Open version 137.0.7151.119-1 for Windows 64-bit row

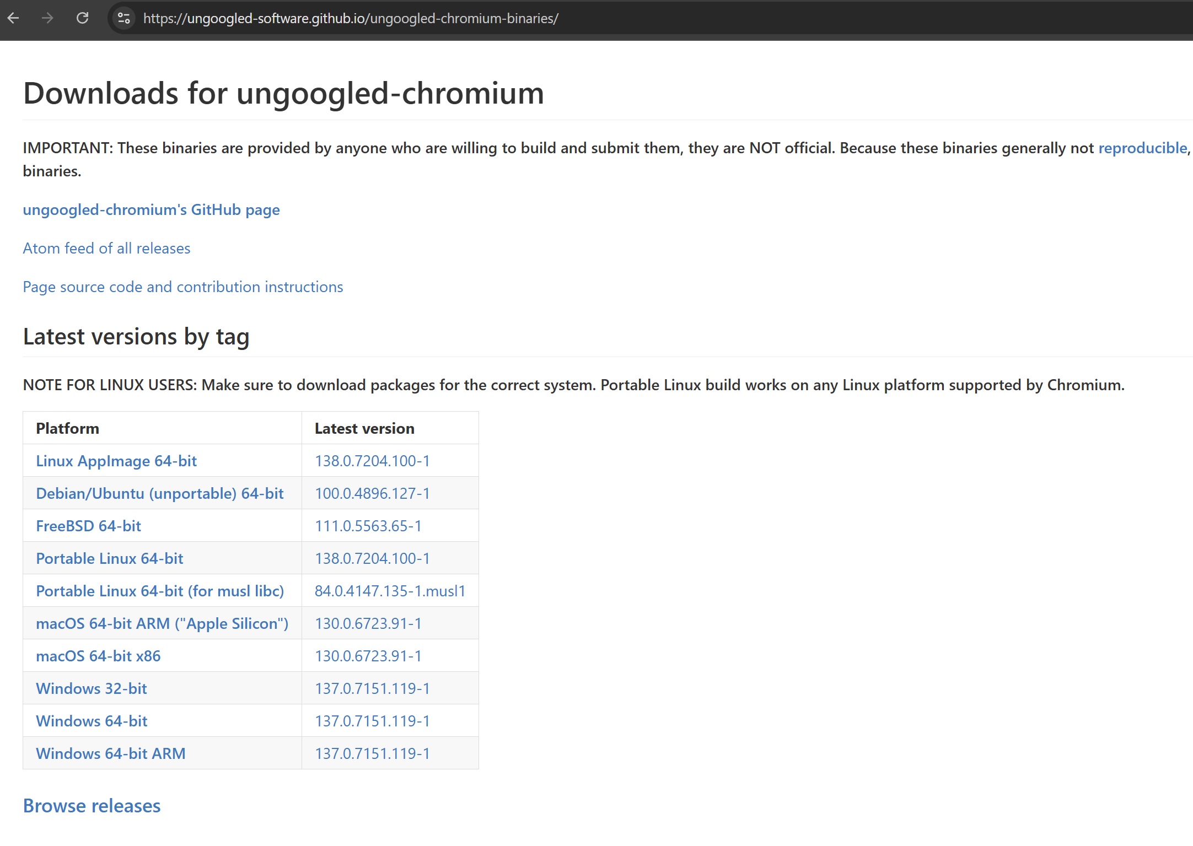click(x=372, y=721)
